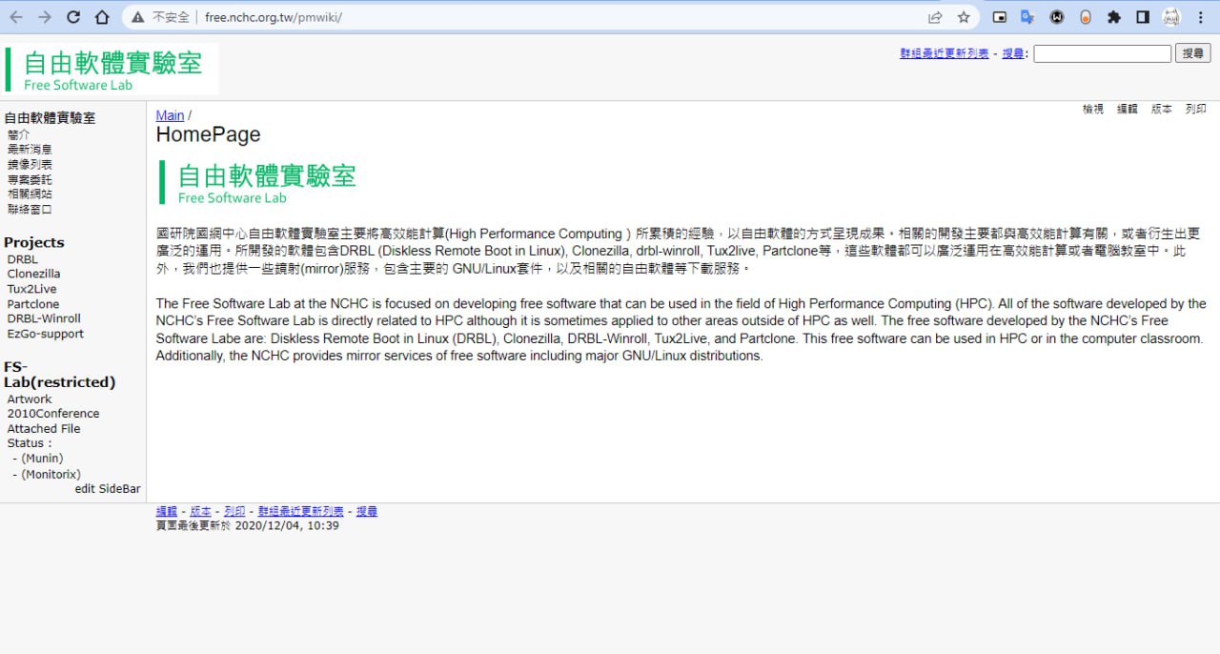The image size is (1220, 654).
Task: Click the footer 版本 link
Action: tap(200, 512)
